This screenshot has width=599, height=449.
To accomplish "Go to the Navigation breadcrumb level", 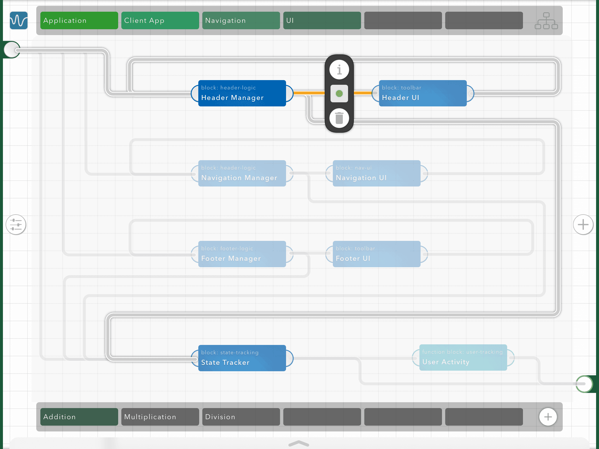I will 241,20.
